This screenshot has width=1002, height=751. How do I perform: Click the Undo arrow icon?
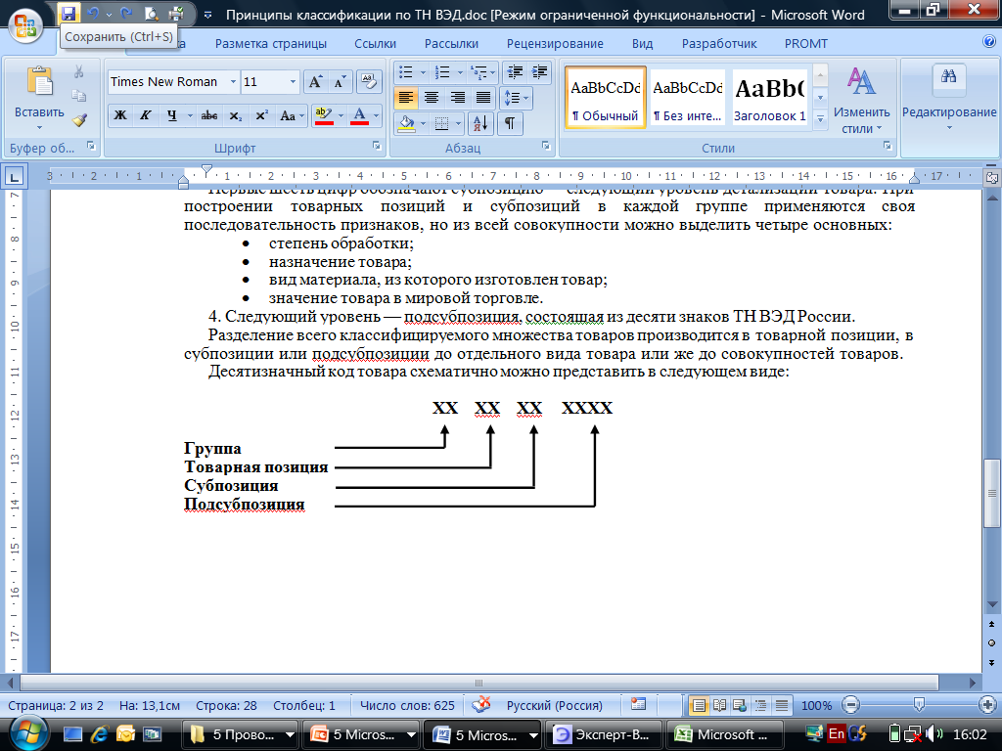93,13
